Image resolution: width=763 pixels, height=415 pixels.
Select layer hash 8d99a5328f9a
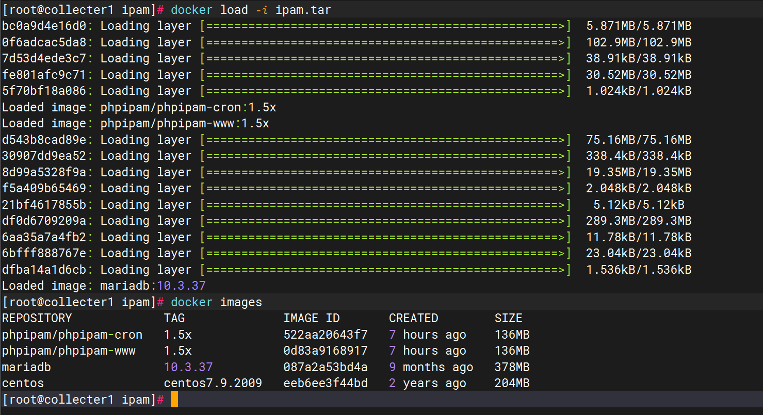pyautogui.click(x=44, y=172)
